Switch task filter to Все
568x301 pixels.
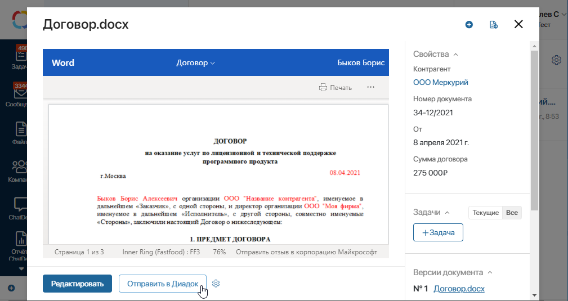(x=512, y=213)
